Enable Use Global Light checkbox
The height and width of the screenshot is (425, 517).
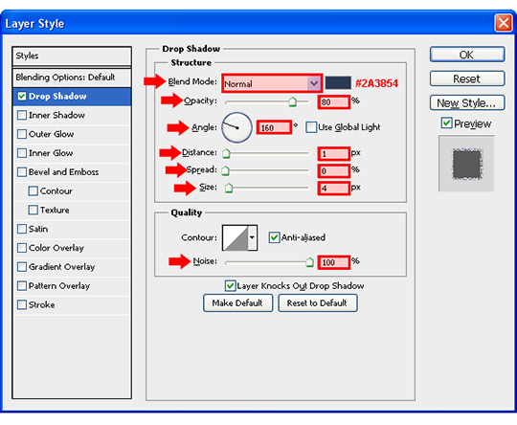[x=311, y=127]
